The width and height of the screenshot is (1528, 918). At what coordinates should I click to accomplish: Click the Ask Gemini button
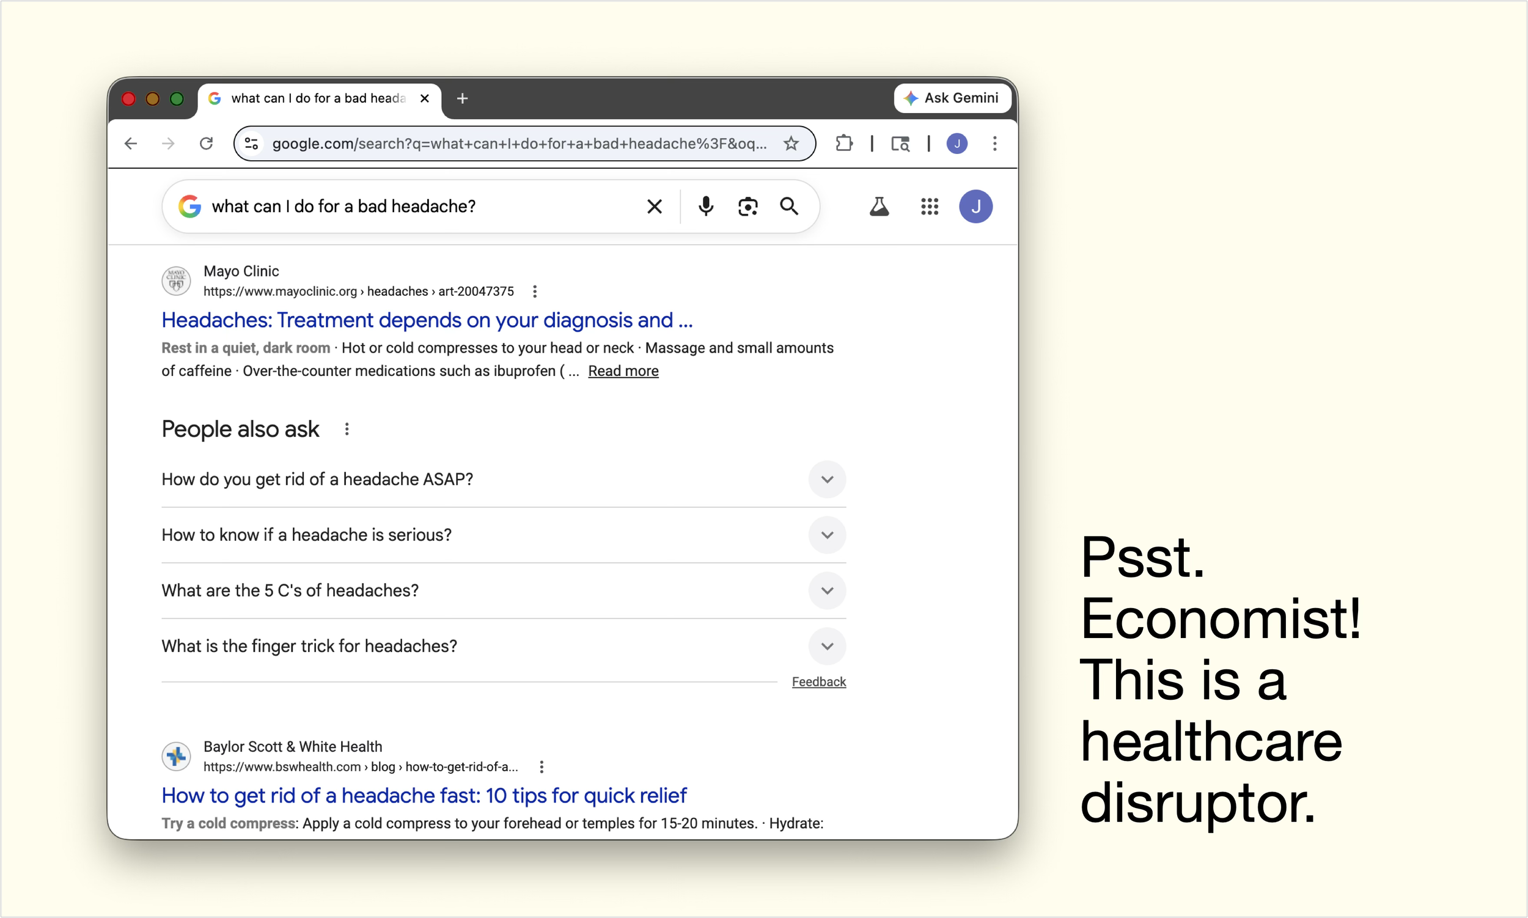952,98
